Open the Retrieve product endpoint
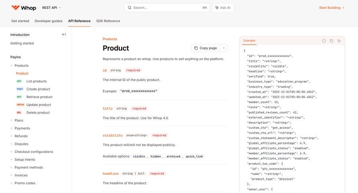Screen dimensions: 358x193 tap(39, 97)
